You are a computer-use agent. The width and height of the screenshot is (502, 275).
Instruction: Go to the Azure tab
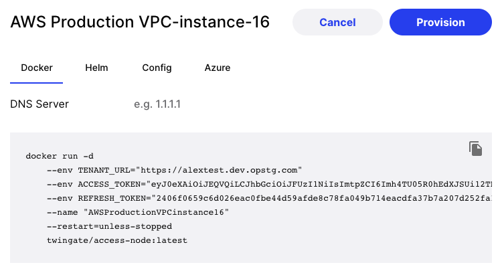218,68
